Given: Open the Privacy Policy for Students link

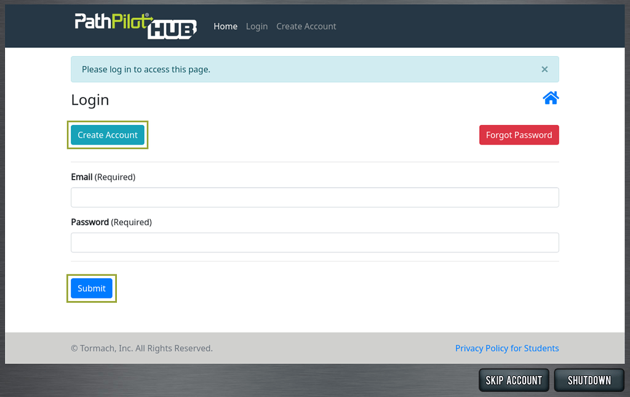Looking at the screenshot, I should click(506, 348).
